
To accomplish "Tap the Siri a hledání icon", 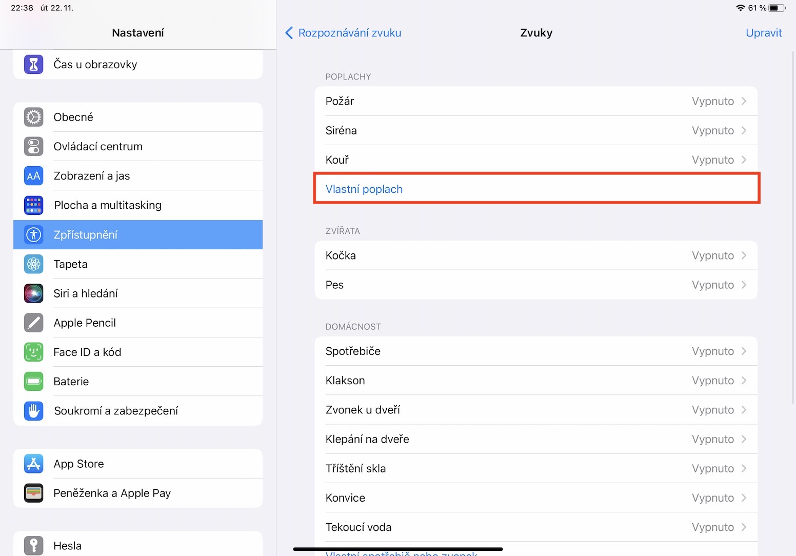I will coord(34,293).
